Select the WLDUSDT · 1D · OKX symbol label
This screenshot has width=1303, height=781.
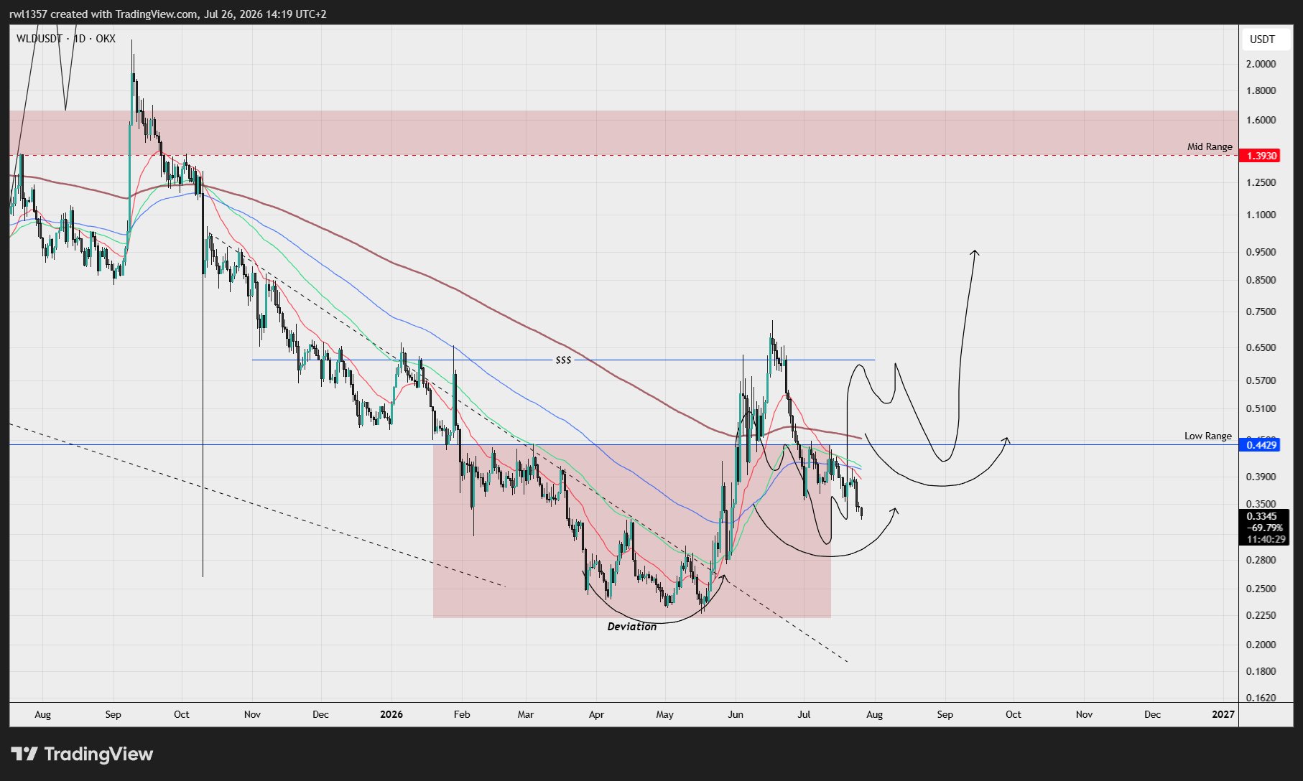click(66, 39)
